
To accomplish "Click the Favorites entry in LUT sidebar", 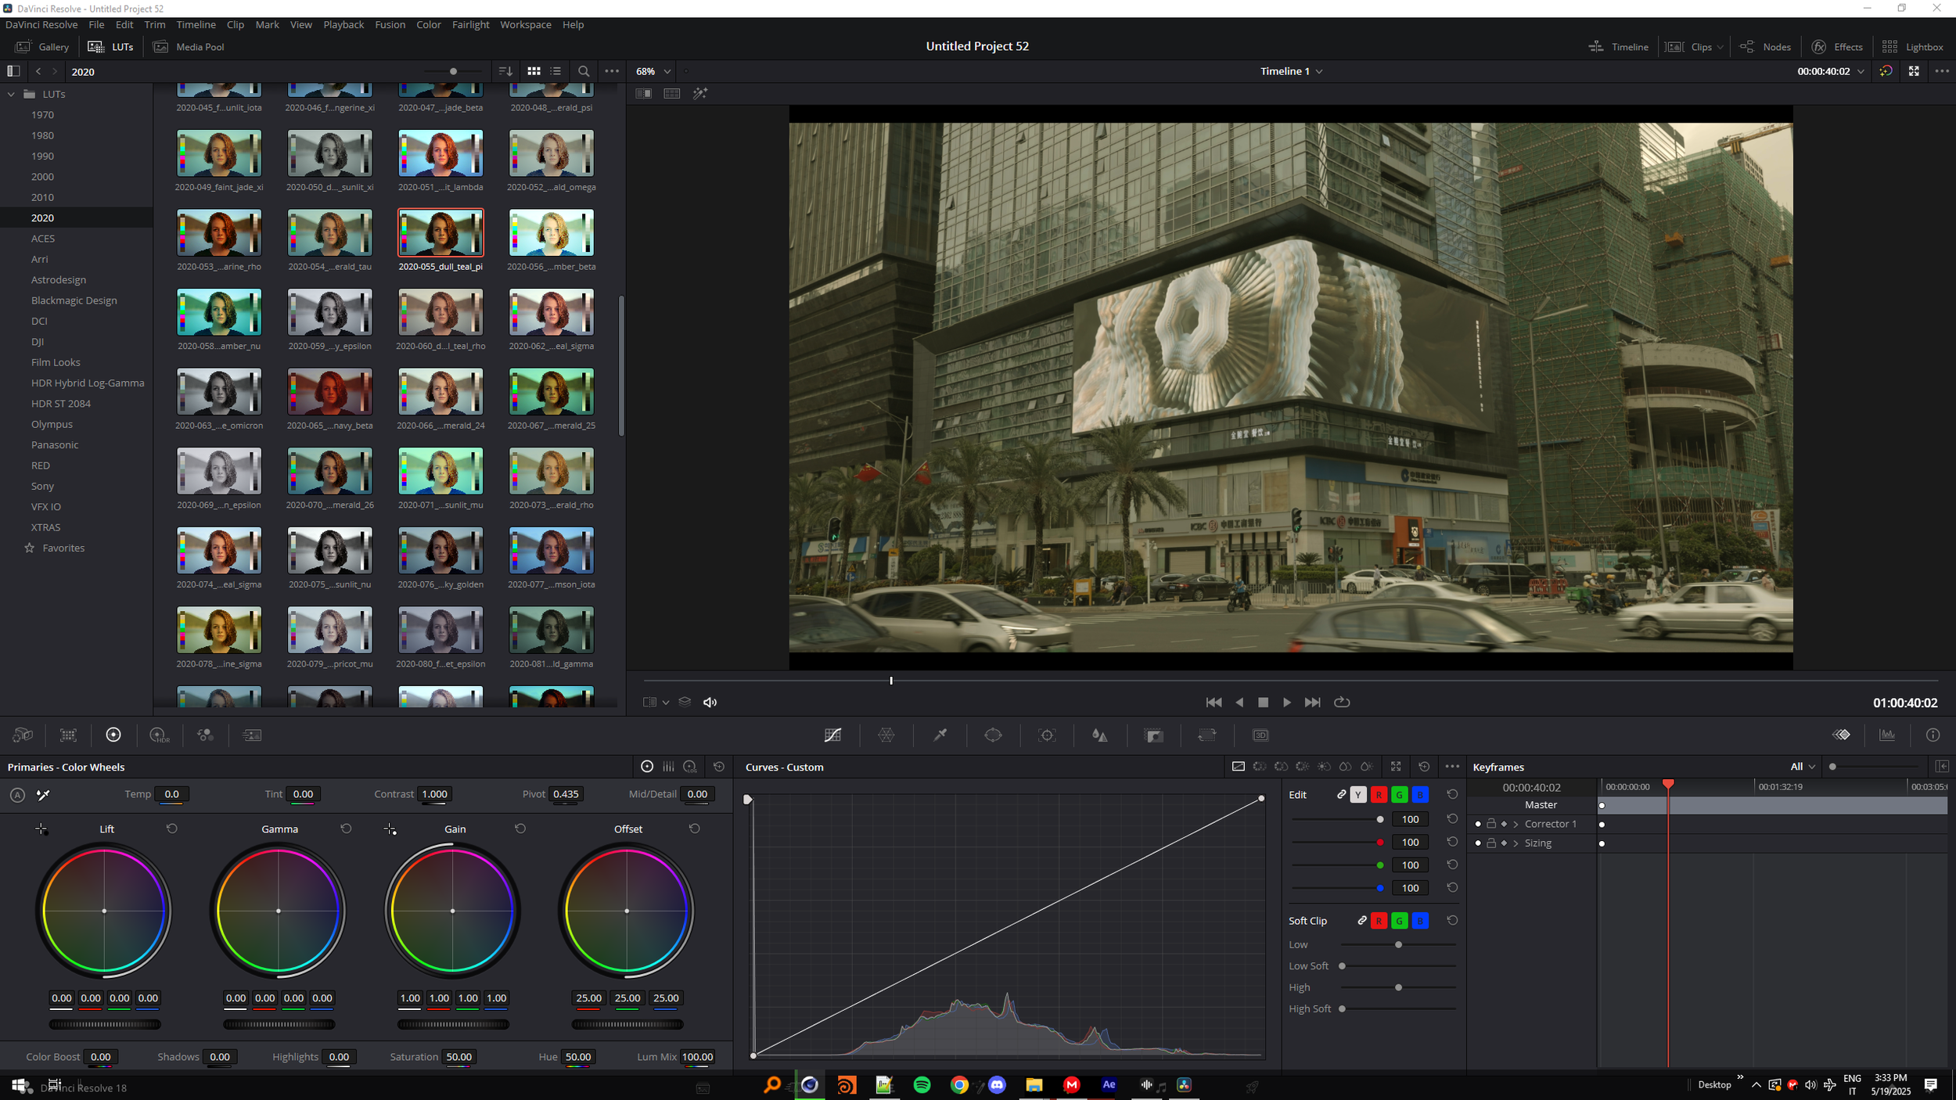I will pos(63,547).
